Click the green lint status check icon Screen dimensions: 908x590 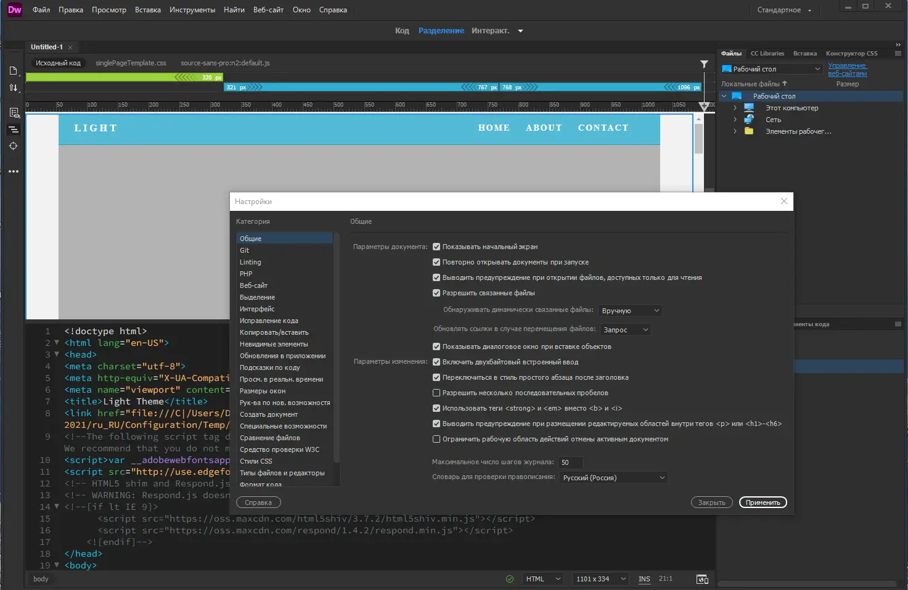[x=510, y=579]
